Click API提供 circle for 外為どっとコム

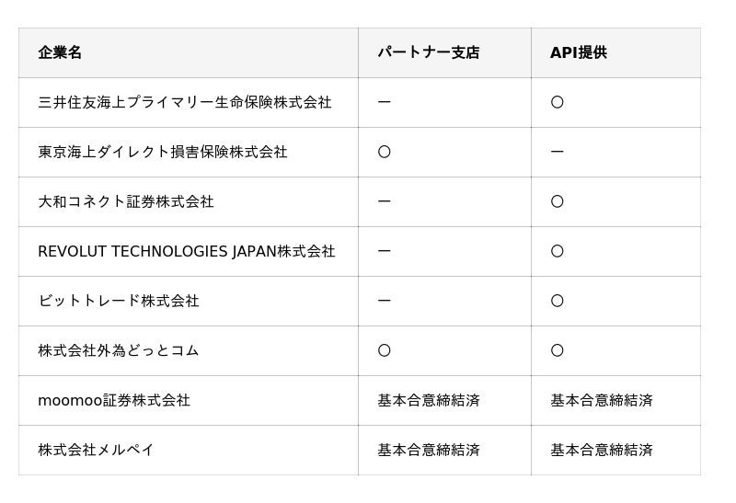(557, 350)
